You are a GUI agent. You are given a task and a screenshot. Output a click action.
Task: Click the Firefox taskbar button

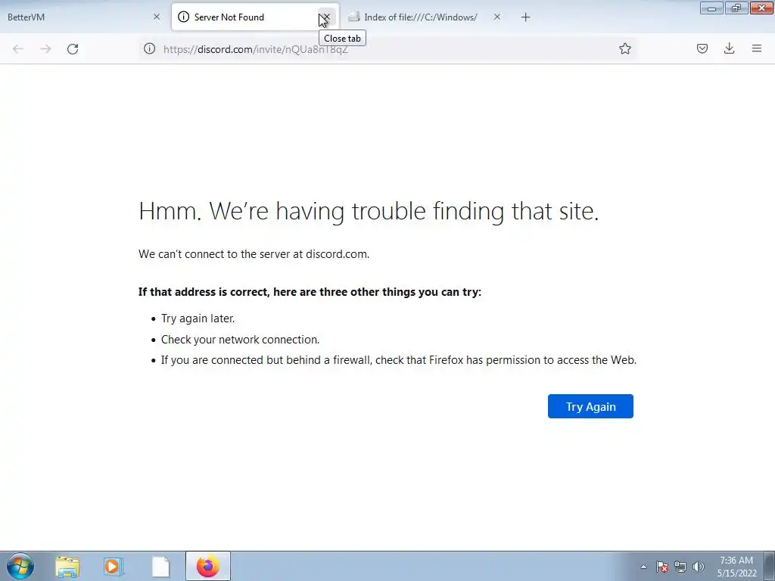[x=207, y=567]
